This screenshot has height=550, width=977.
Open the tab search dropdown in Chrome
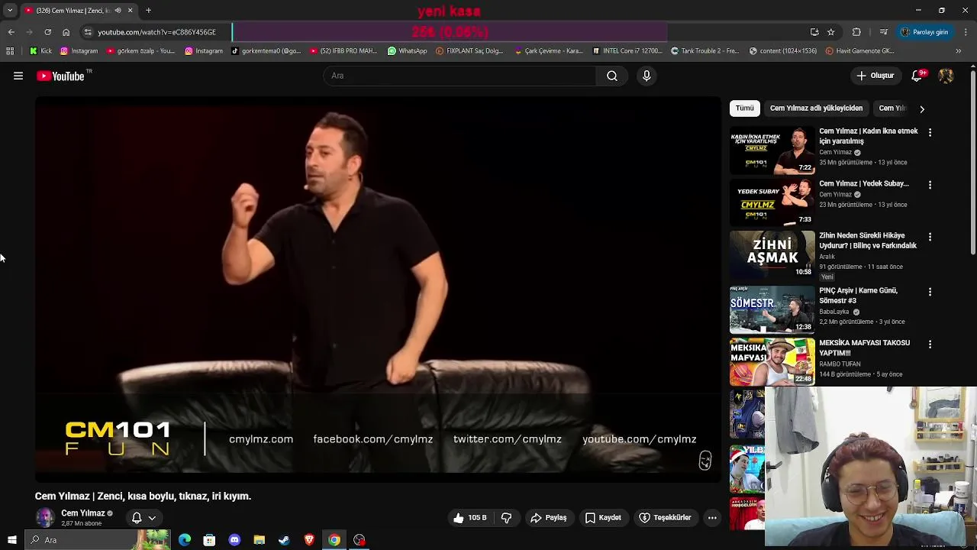[x=10, y=11]
